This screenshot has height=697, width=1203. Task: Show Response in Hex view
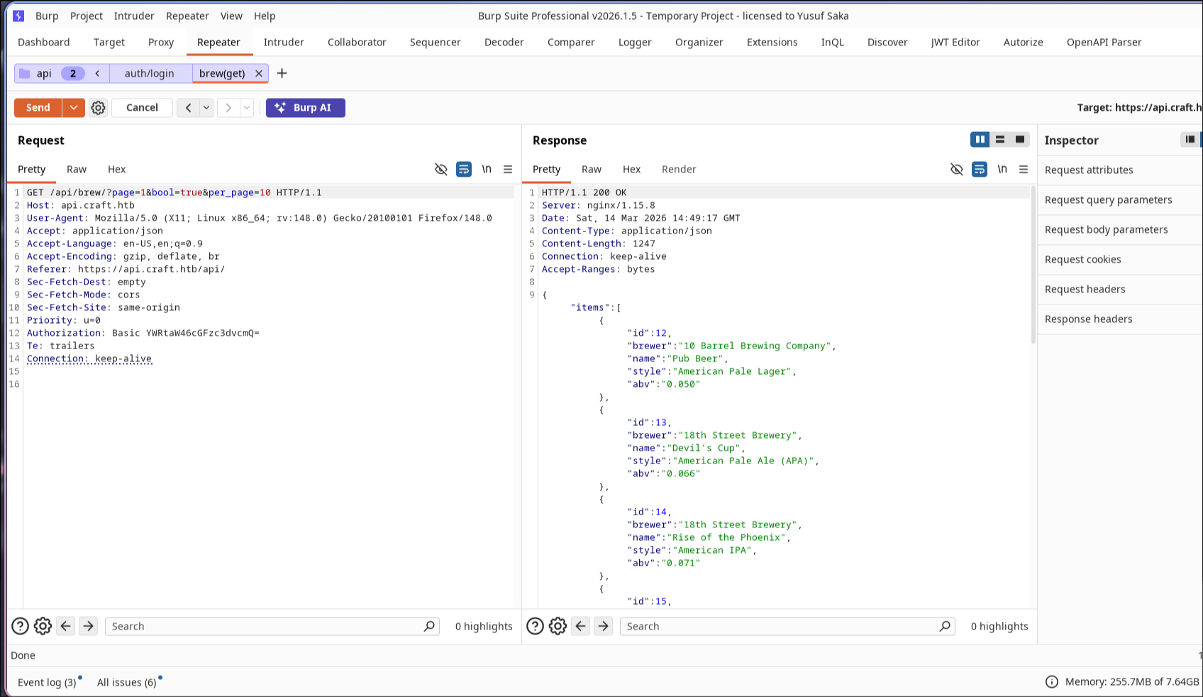pyautogui.click(x=631, y=169)
